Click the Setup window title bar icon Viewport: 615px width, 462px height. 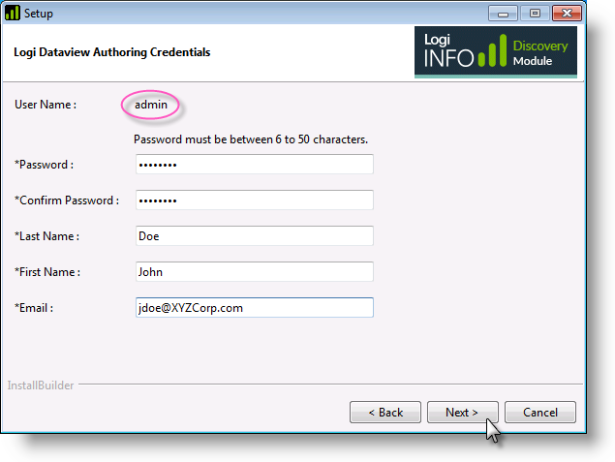13,13
